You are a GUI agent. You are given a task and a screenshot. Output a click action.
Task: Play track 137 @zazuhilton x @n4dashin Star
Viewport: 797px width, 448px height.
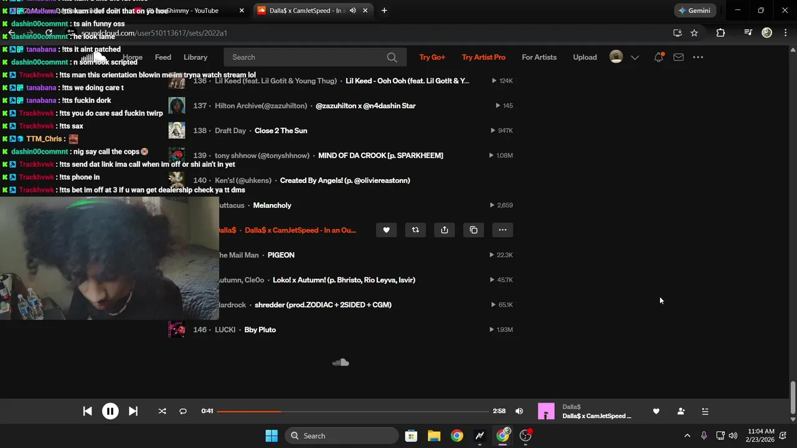(x=365, y=106)
